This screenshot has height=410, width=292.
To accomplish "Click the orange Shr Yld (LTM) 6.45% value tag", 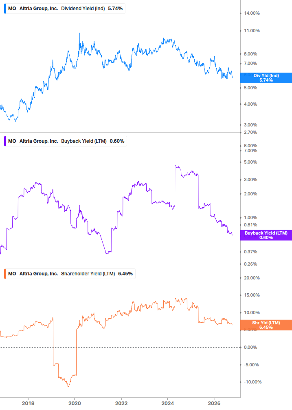I will click(266, 325).
